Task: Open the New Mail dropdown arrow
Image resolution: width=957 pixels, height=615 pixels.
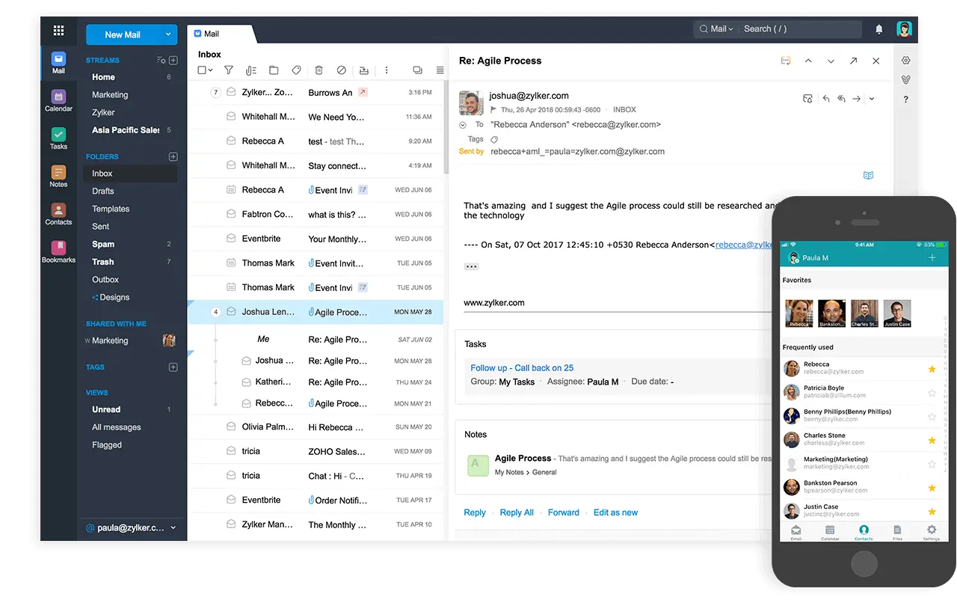Action: (x=170, y=34)
